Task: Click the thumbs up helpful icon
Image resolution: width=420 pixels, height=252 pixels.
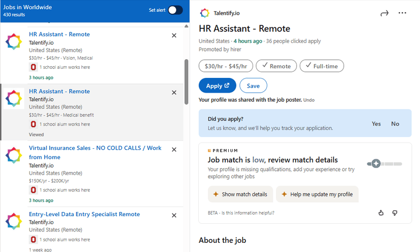Action: [381, 213]
